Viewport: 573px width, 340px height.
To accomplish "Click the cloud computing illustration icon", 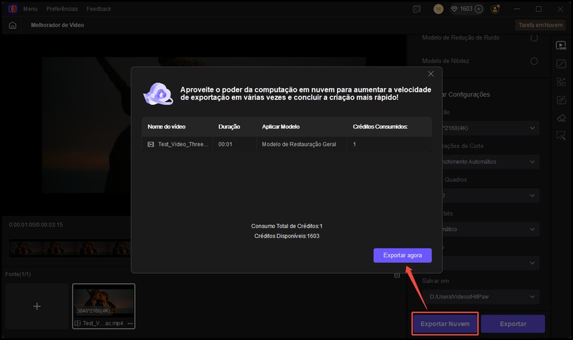I will (158, 94).
